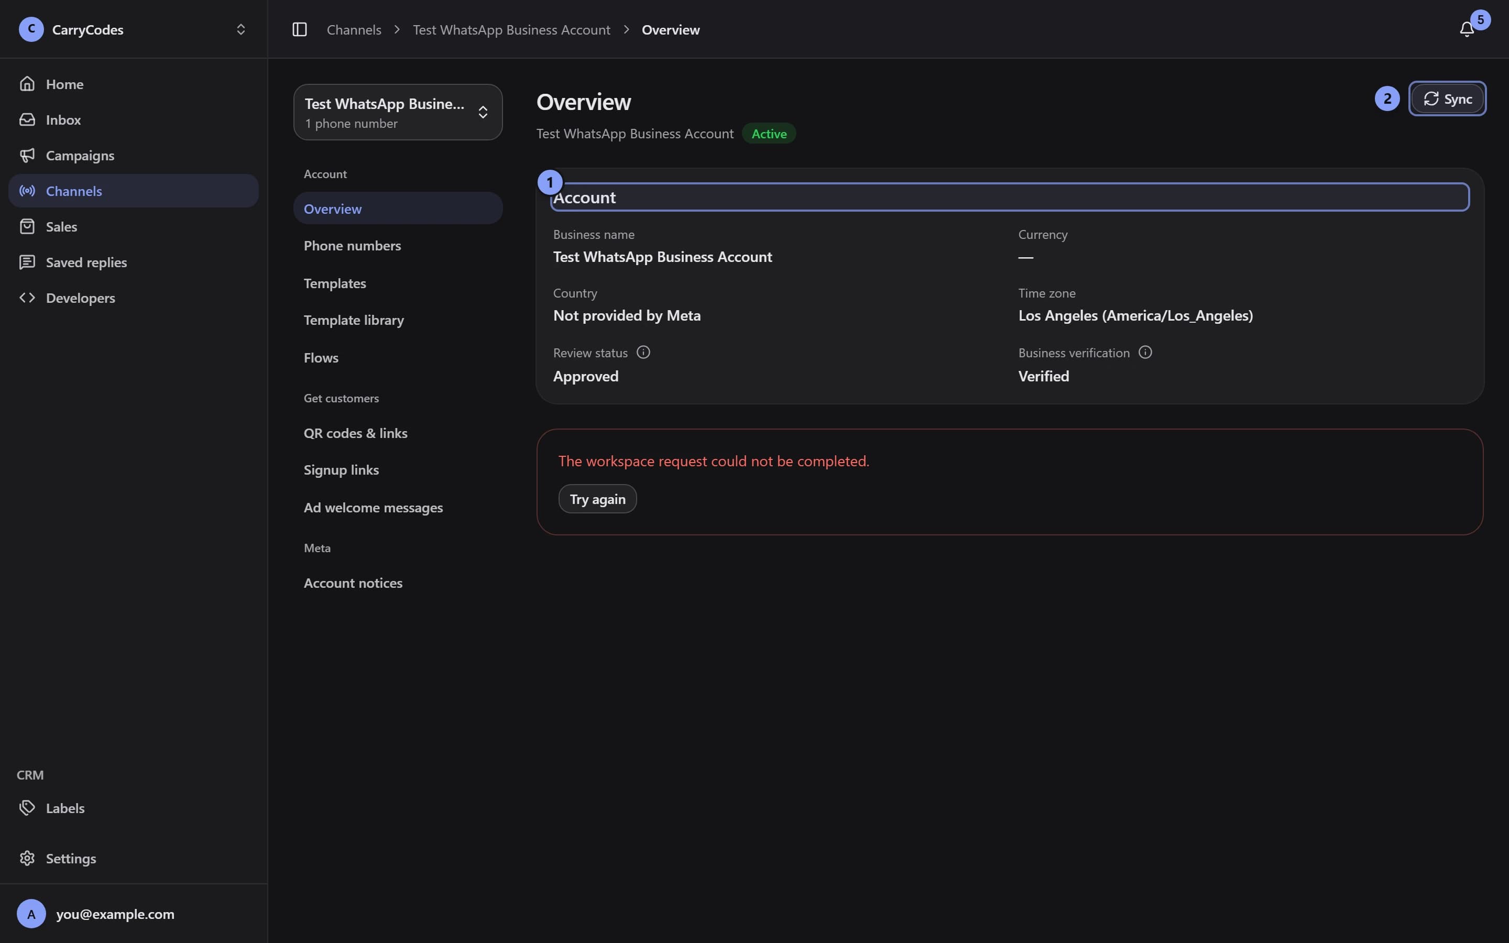The height and width of the screenshot is (943, 1509).
Task: Go to the Templates section
Action: (398, 283)
